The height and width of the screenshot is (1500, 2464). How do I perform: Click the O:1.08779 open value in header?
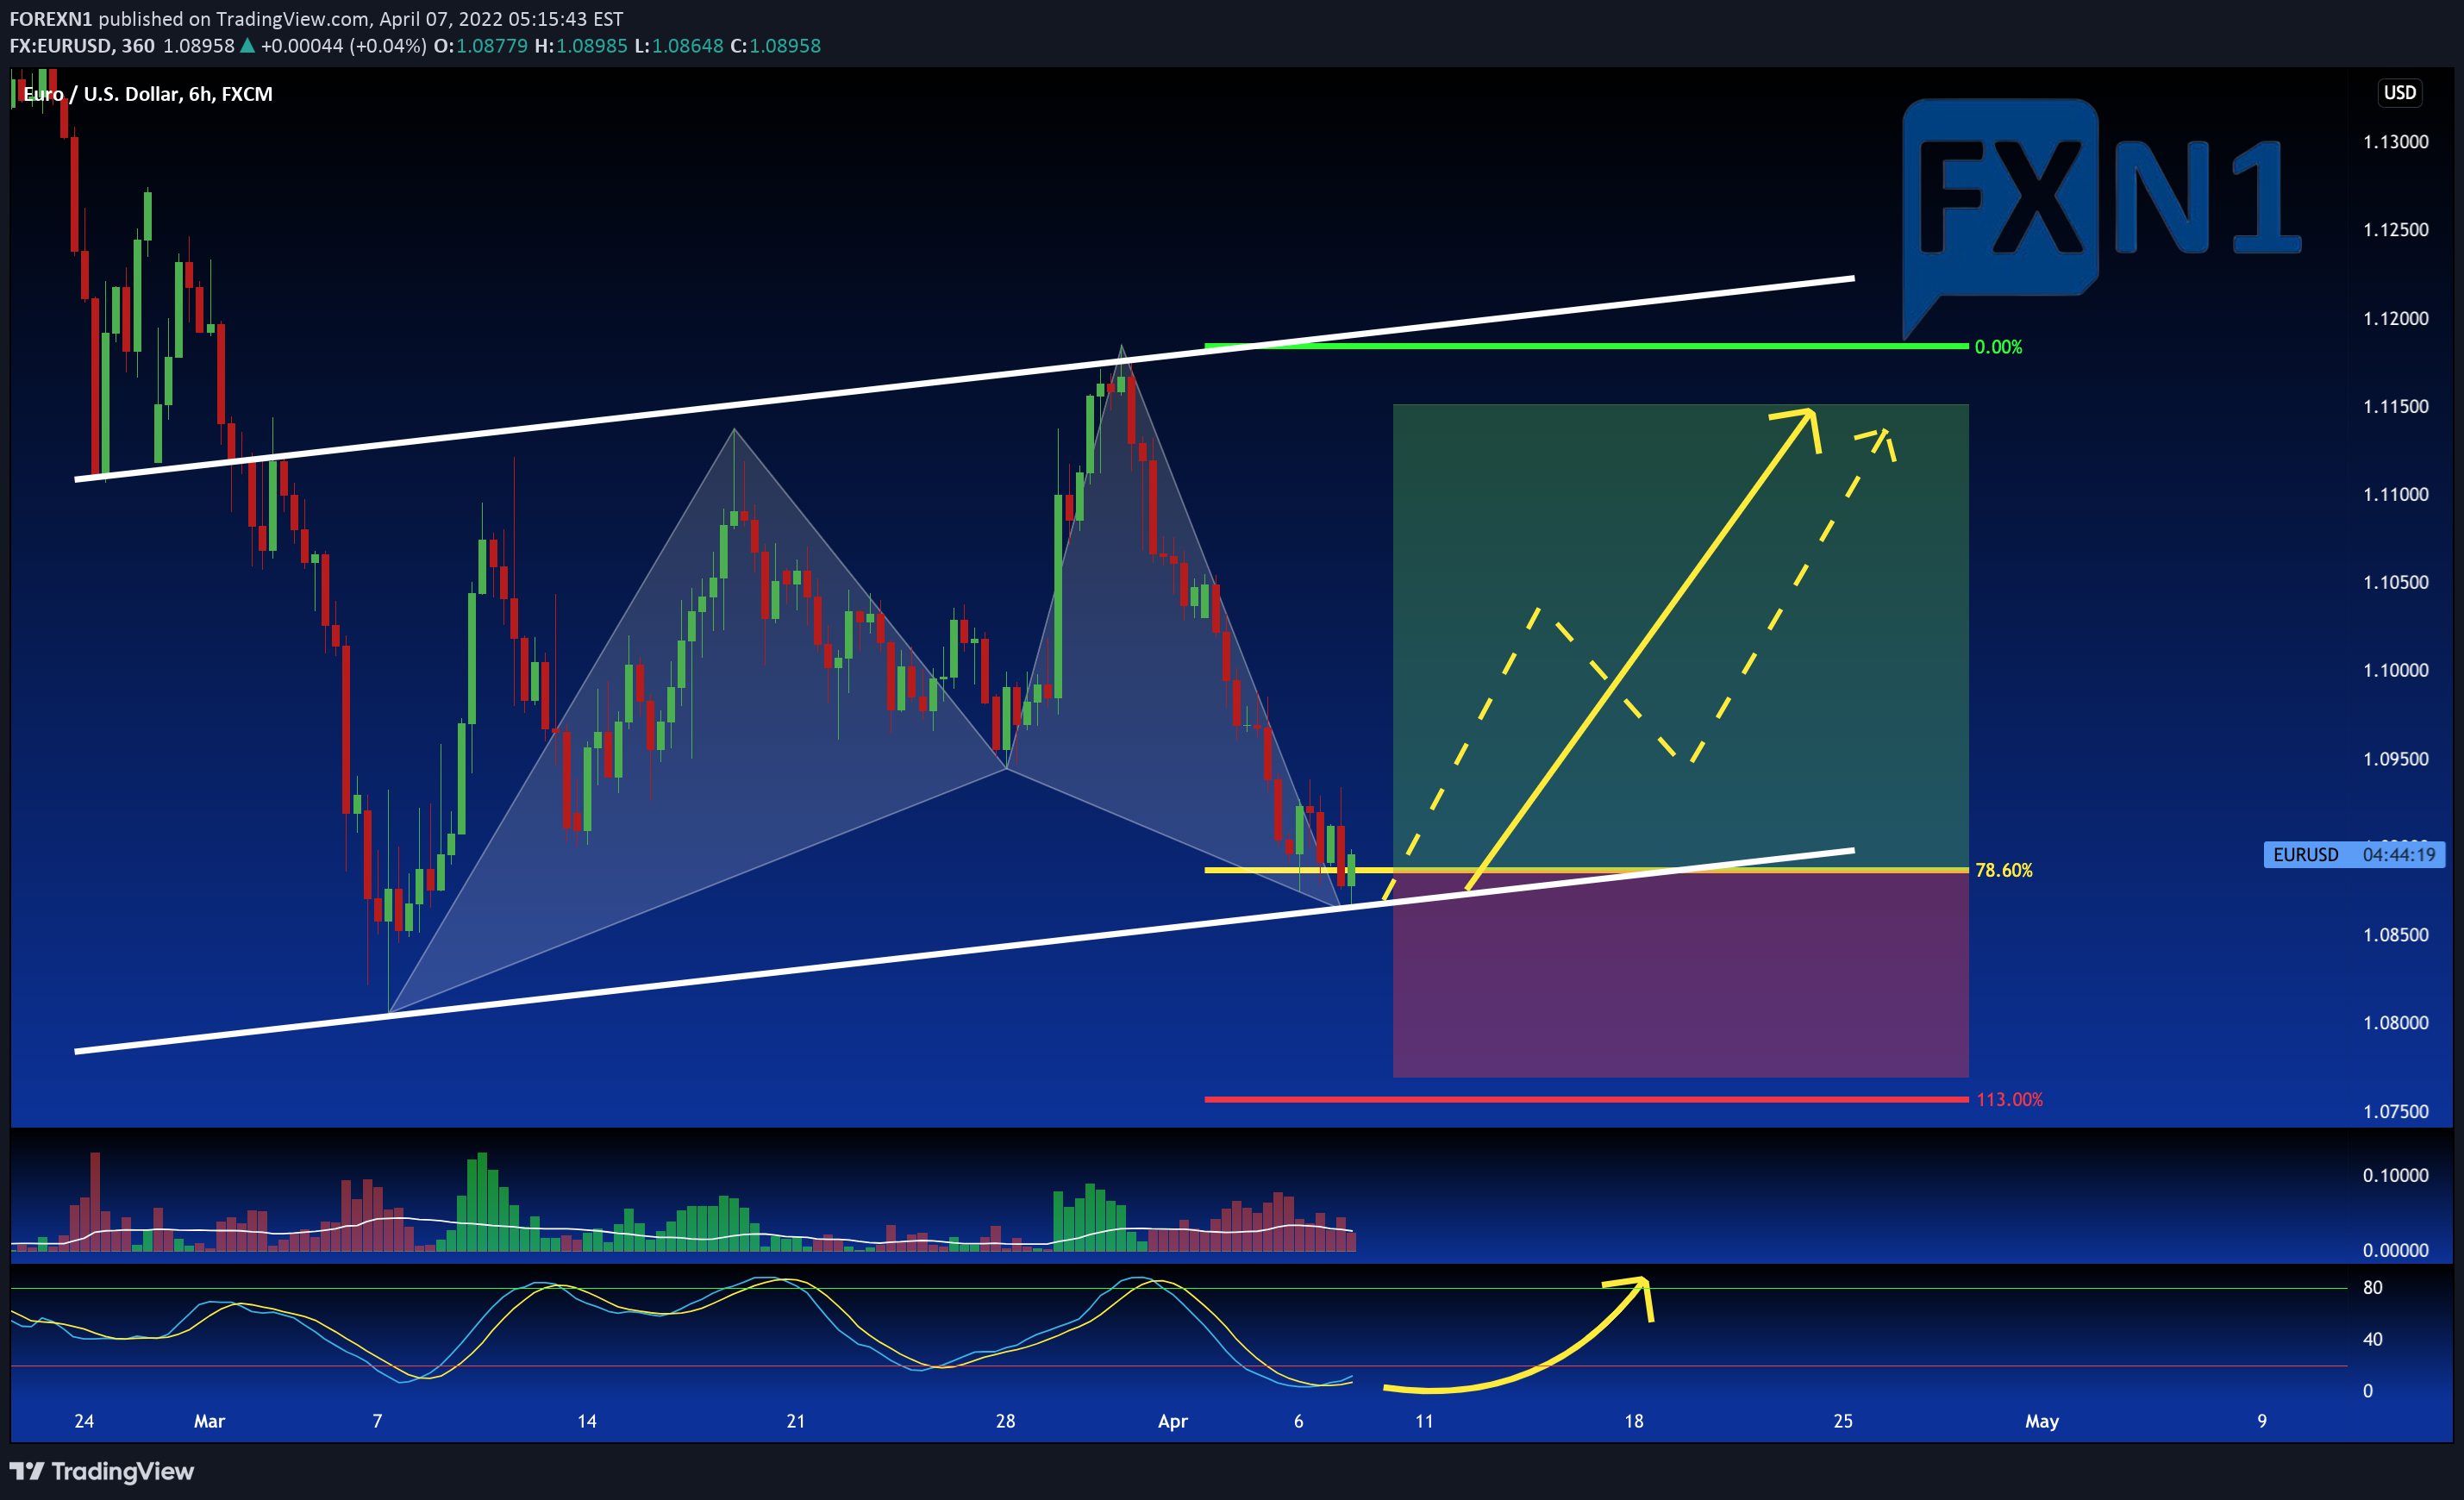click(481, 46)
